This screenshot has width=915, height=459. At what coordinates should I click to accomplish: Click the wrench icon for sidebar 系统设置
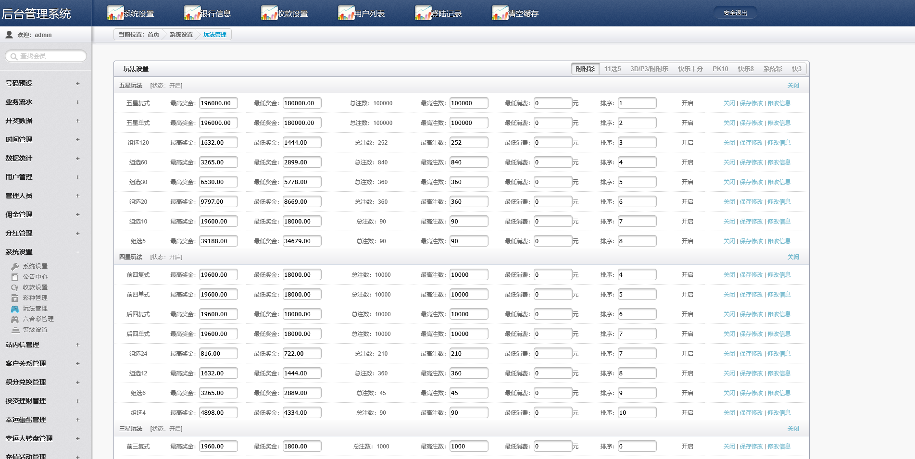(15, 266)
